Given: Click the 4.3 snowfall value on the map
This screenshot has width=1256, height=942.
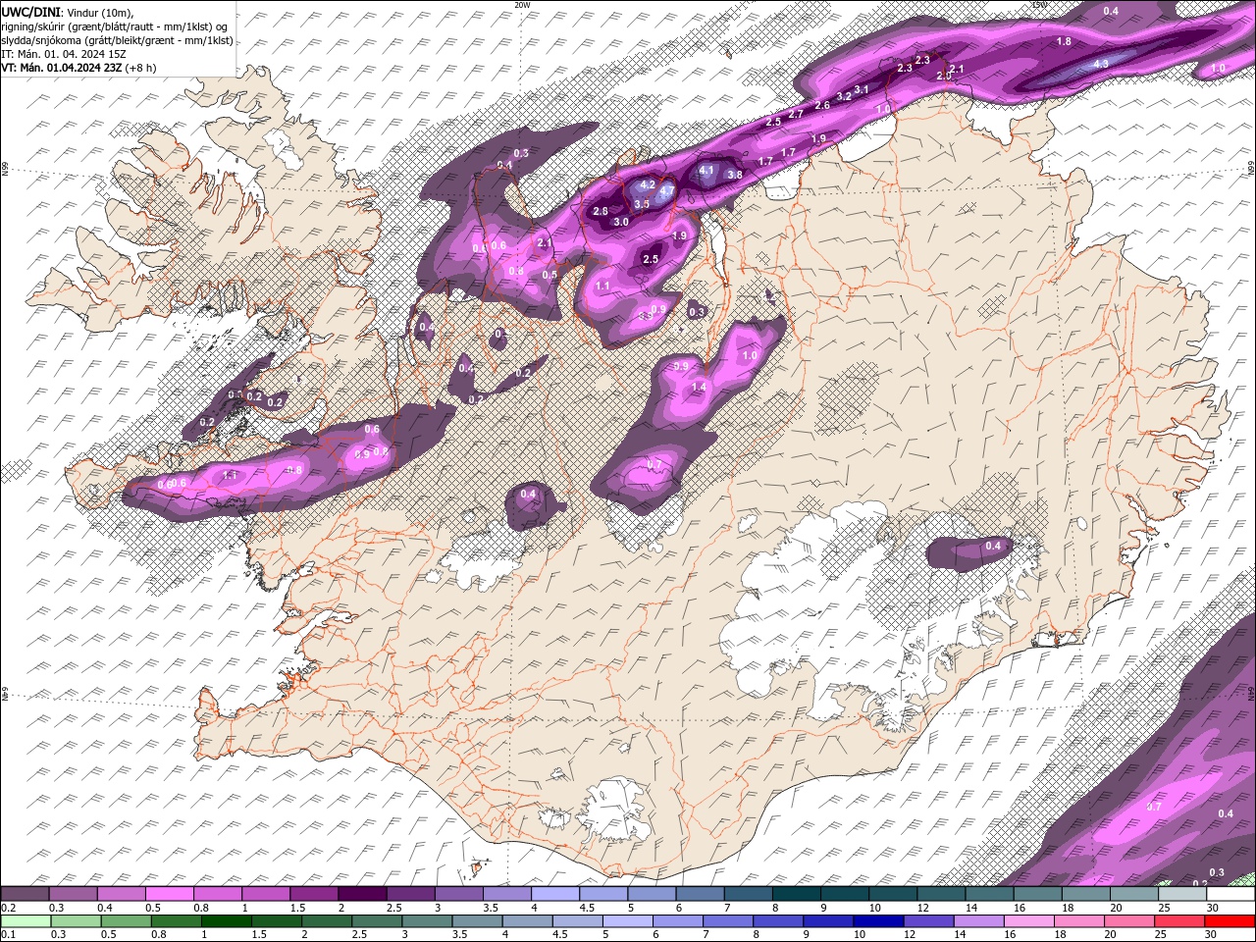Looking at the screenshot, I should click(x=1101, y=64).
